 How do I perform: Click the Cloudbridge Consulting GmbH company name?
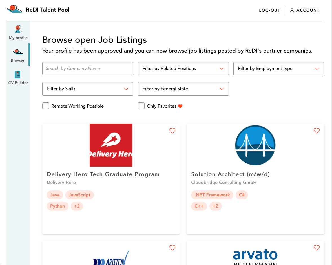coord(224,182)
